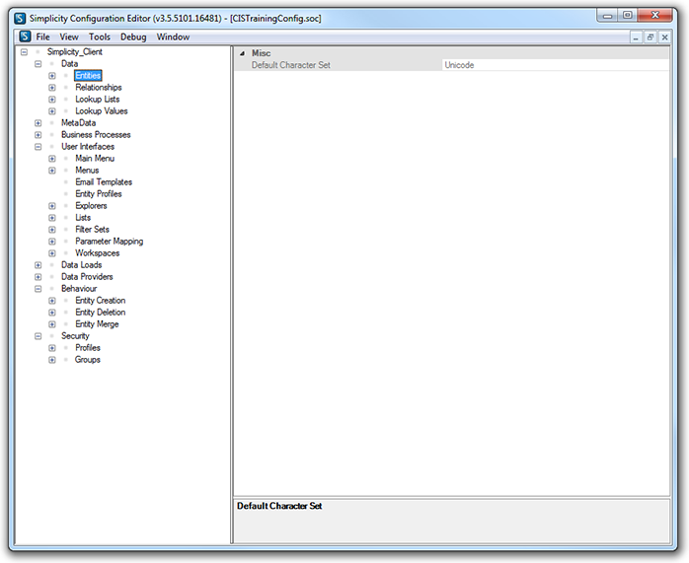The height and width of the screenshot is (563, 689).
Task: Open the Window menu
Action: (173, 36)
